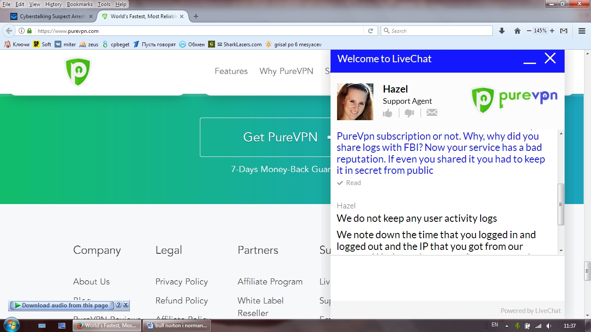Open the Обмен bookmark

192,44
